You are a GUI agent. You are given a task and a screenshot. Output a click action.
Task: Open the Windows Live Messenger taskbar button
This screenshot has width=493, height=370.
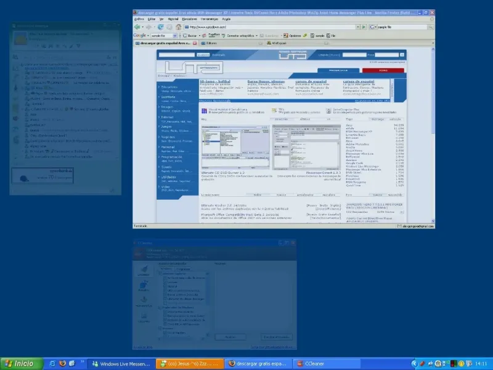121,364
